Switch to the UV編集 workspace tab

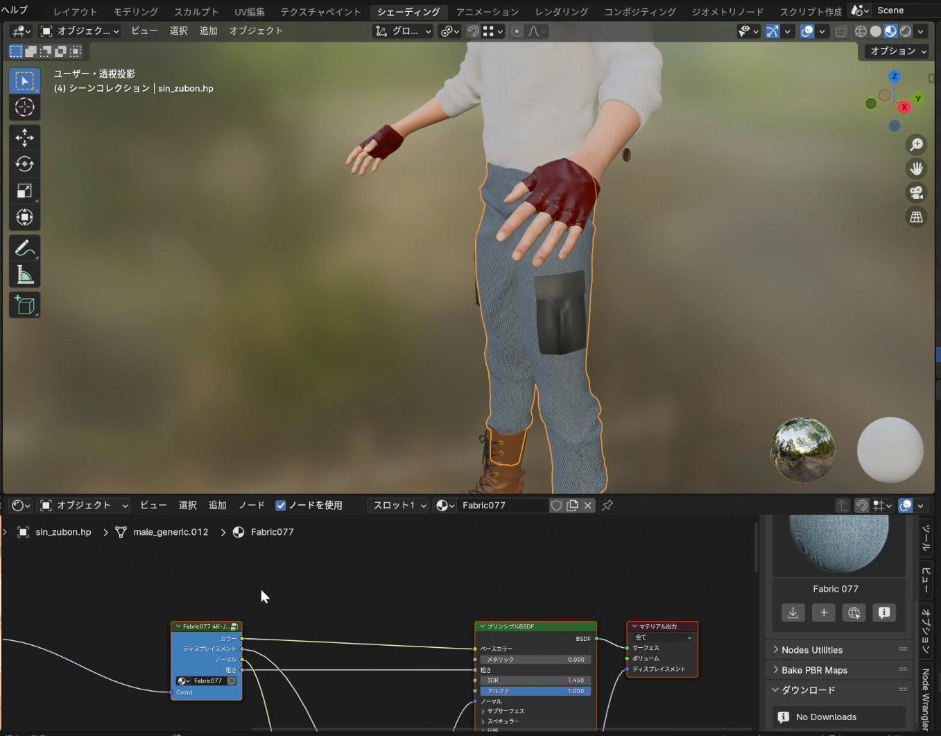250,12
